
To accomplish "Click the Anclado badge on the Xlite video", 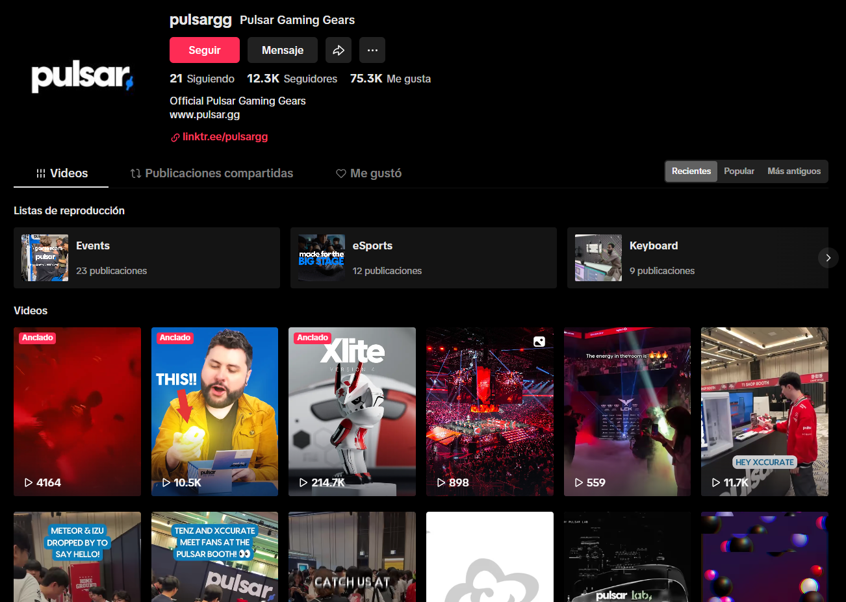I will coord(313,338).
